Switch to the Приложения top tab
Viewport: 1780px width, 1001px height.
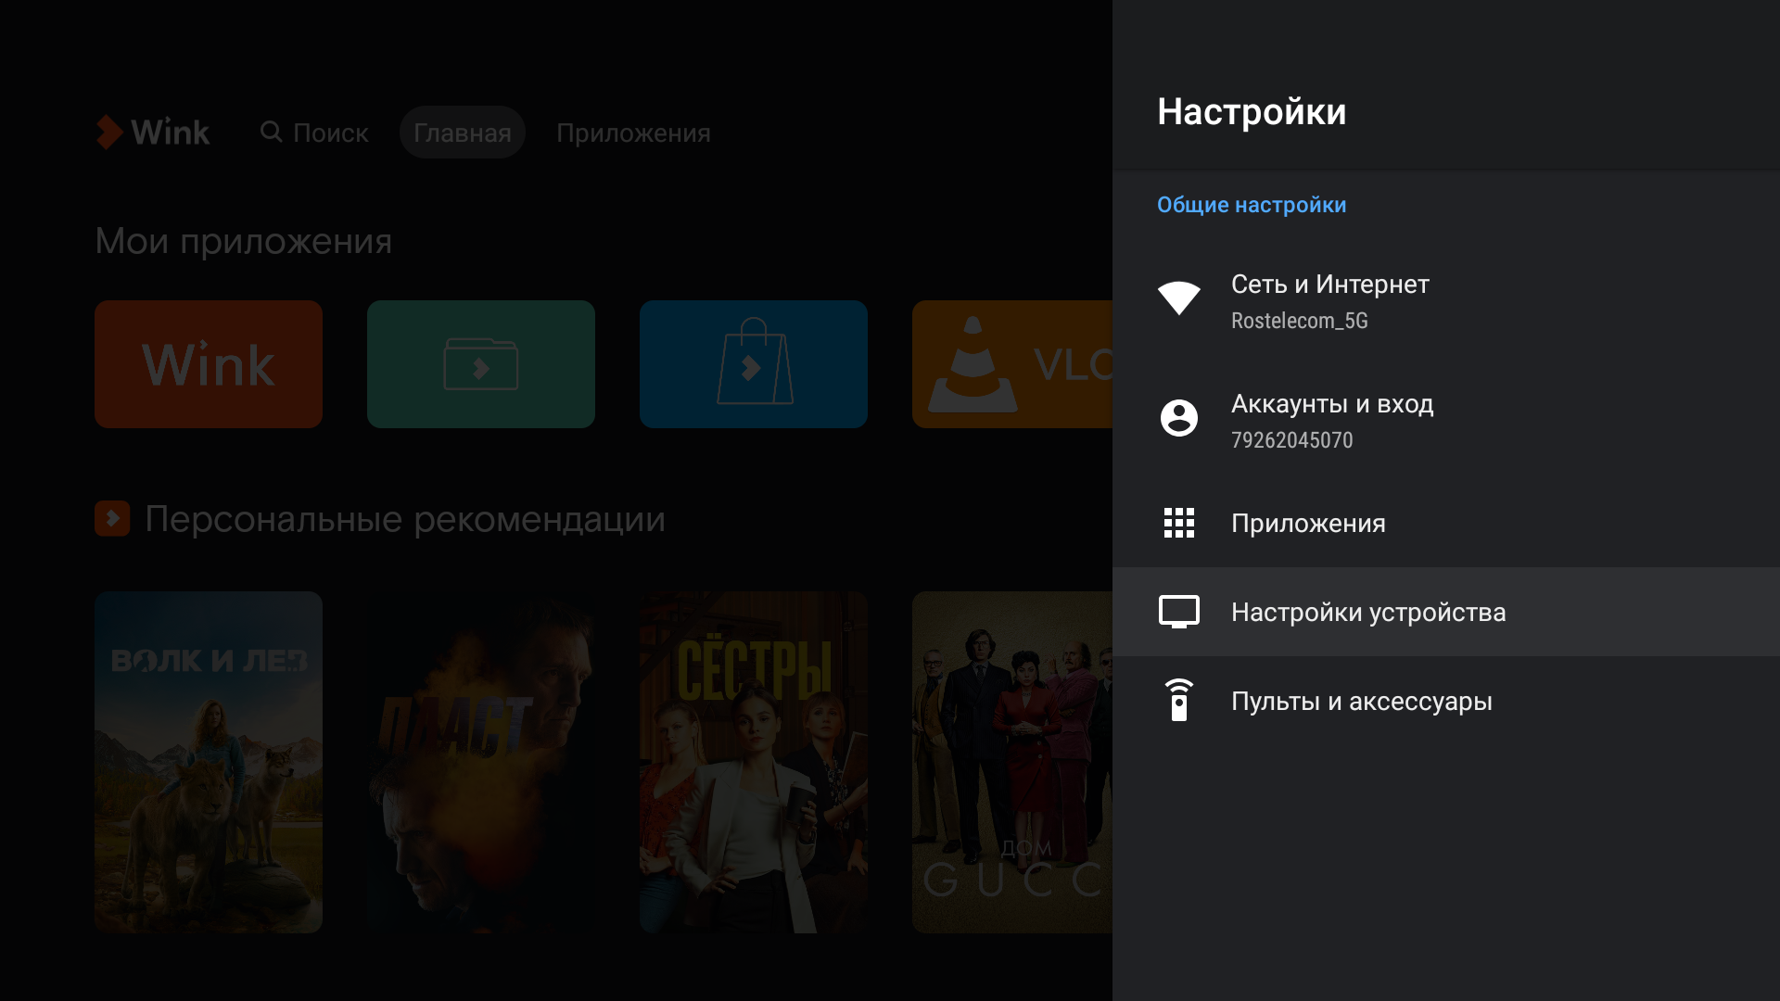point(633,133)
